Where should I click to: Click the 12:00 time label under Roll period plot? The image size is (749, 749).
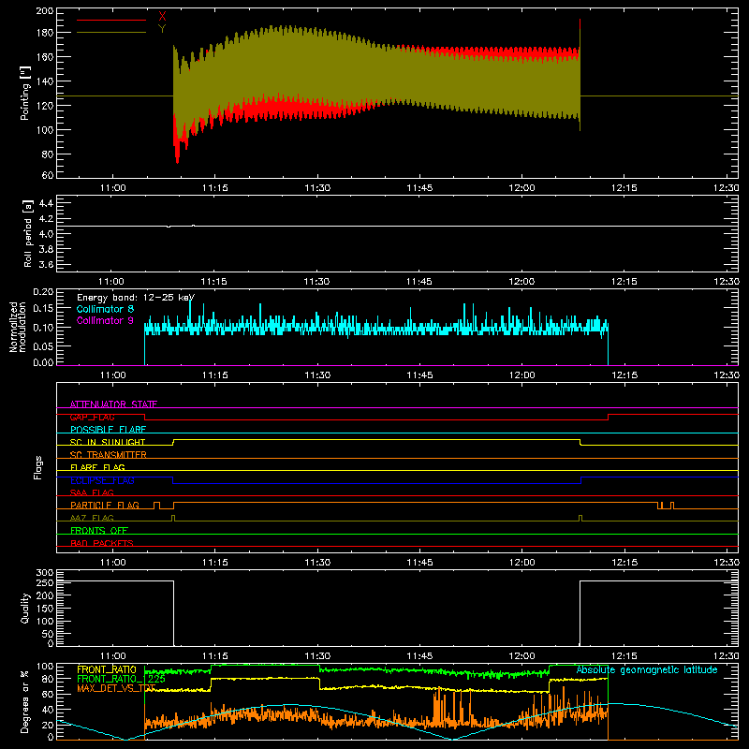[x=521, y=282]
